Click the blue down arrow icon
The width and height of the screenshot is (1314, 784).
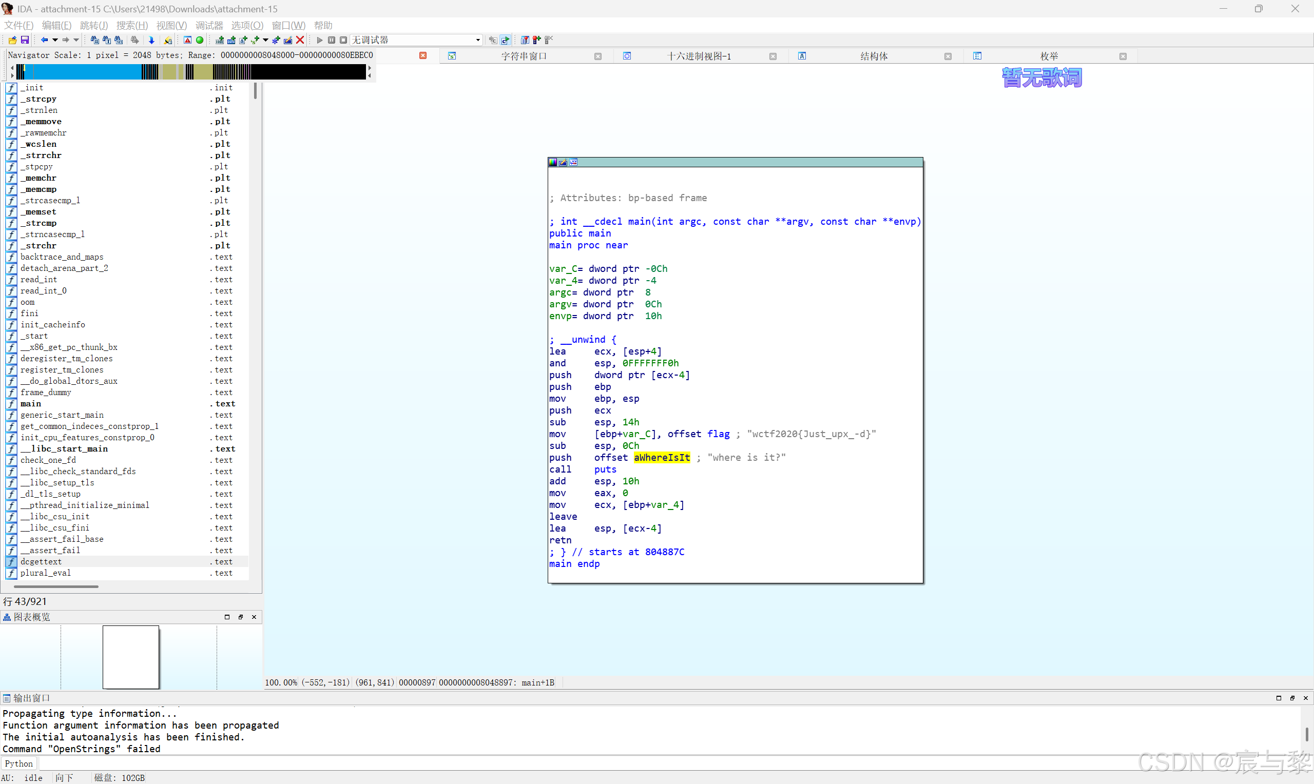tap(151, 40)
